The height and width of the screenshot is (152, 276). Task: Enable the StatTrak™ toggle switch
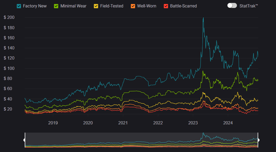232,6
